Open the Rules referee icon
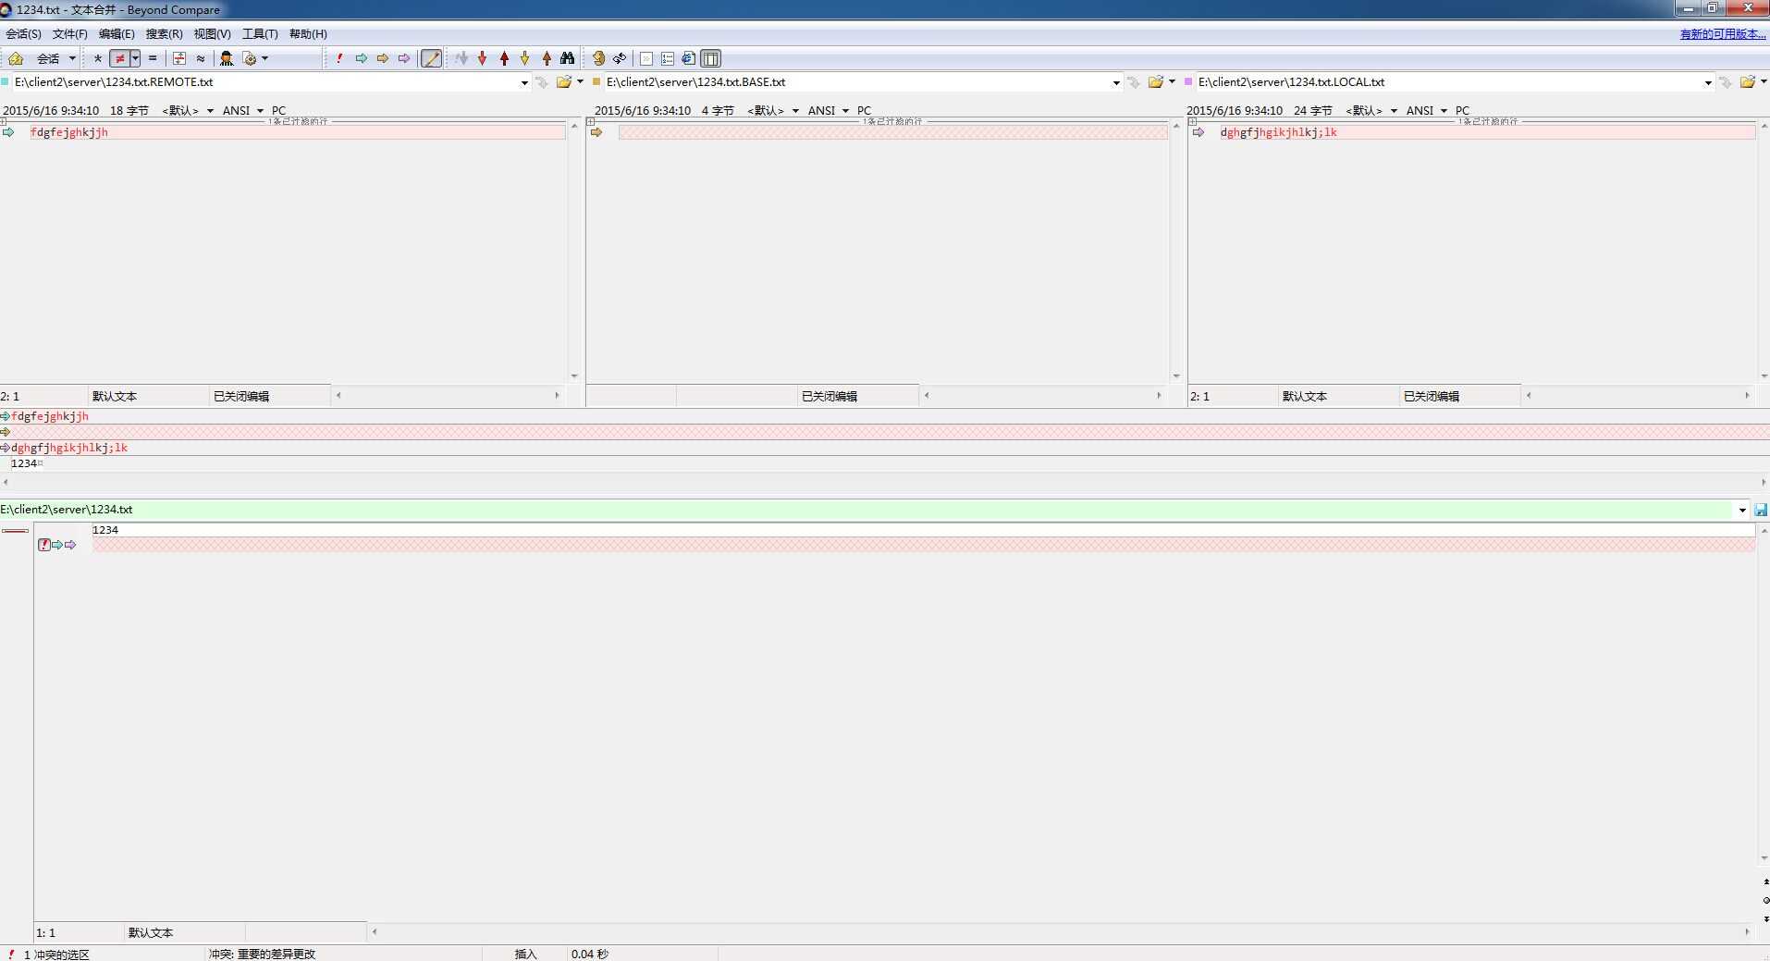1770x961 pixels. [227, 58]
